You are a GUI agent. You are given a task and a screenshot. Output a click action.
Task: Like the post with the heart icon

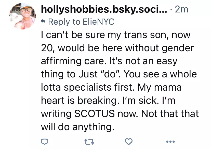tap(129, 142)
